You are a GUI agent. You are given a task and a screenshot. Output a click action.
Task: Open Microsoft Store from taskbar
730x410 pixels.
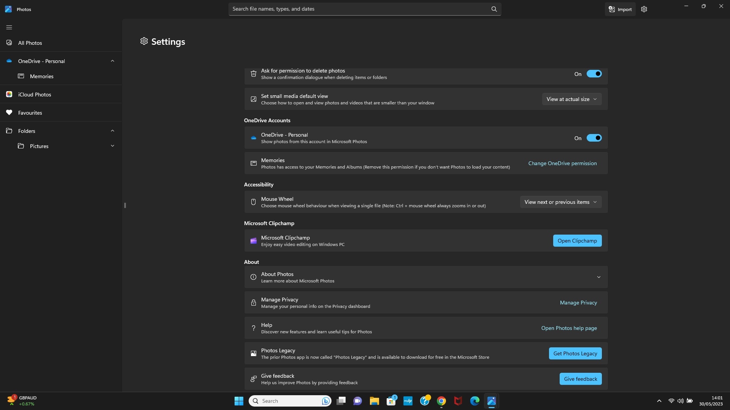(x=391, y=401)
